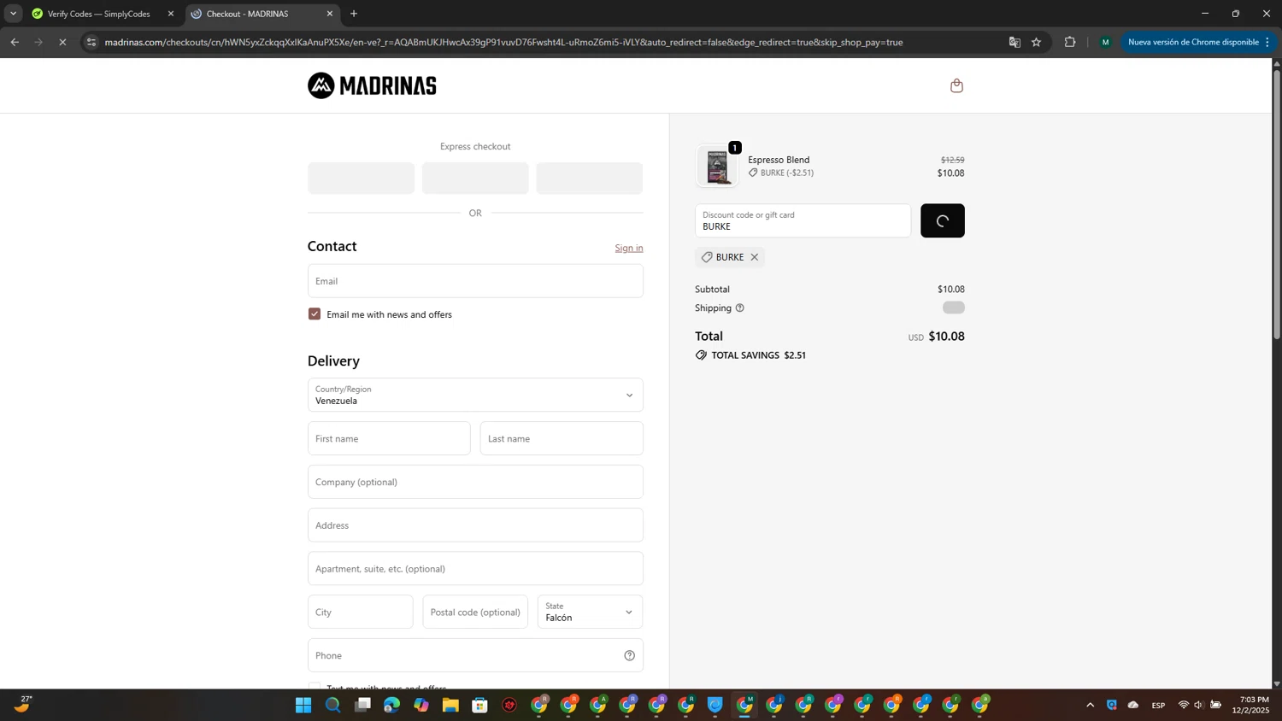Click the Espresso Blend product thumbnail
The image size is (1282, 721).
coord(717,166)
